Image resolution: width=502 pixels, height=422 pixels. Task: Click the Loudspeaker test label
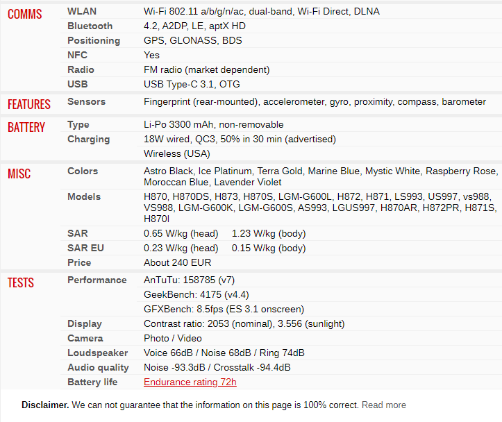click(98, 353)
